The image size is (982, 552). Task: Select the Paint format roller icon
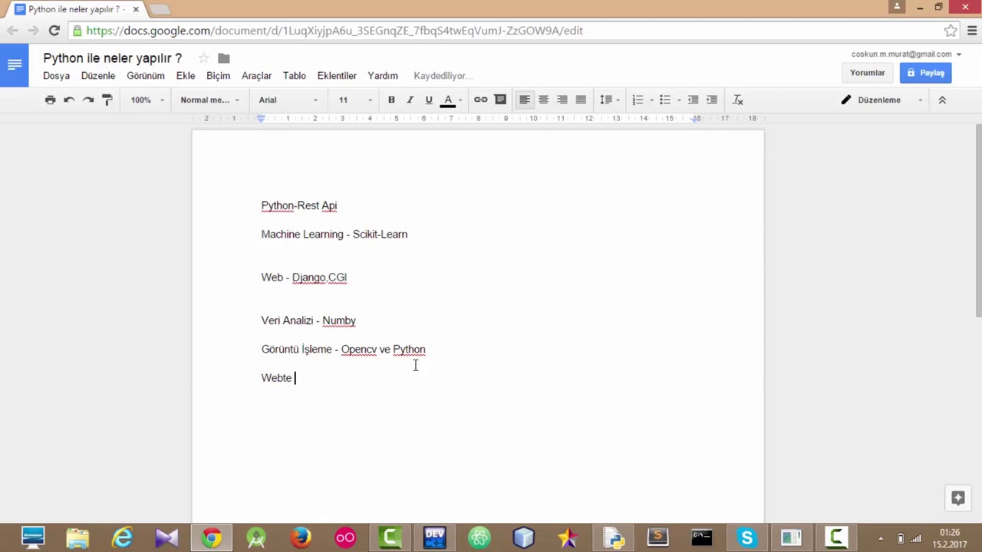pyautogui.click(x=107, y=100)
